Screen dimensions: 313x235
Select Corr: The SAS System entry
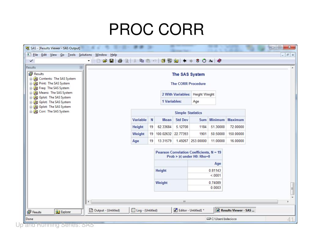click(x=54, y=111)
